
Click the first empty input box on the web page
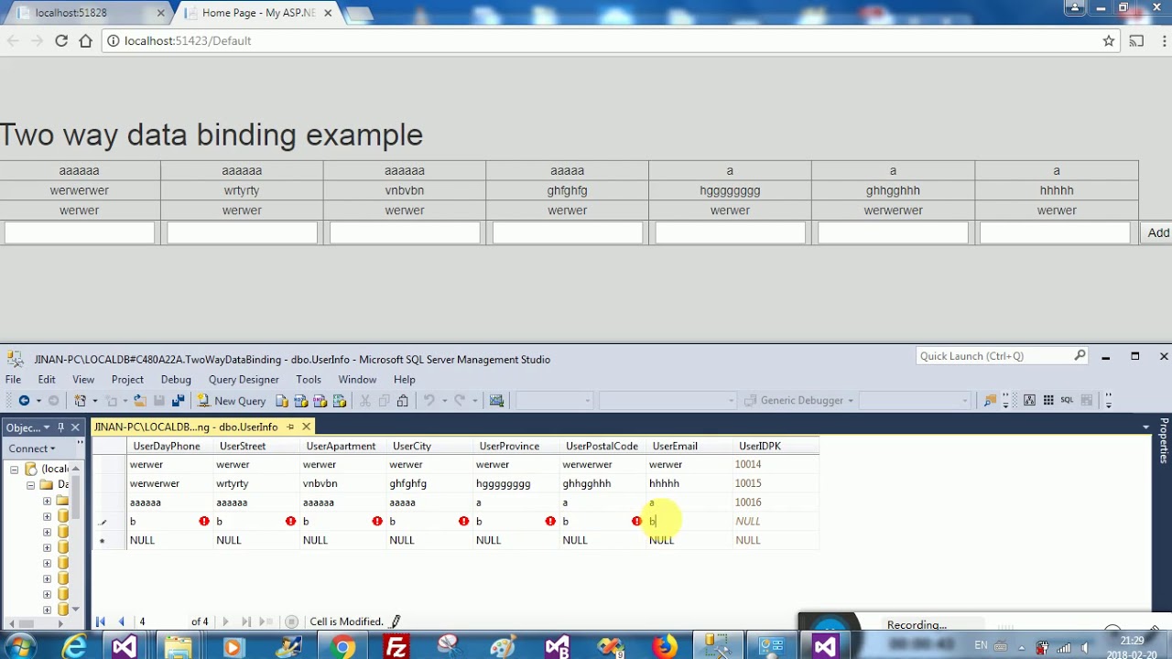80,232
